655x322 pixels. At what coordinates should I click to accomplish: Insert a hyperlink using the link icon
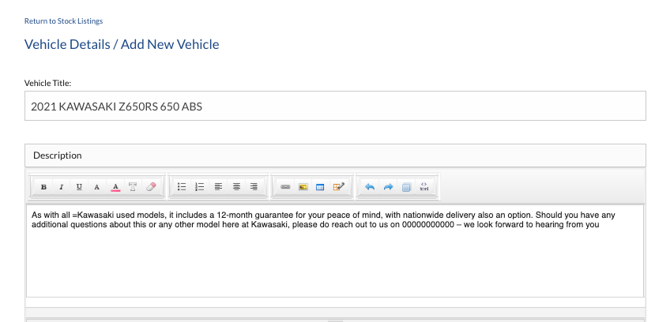click(x=285, y=187)
